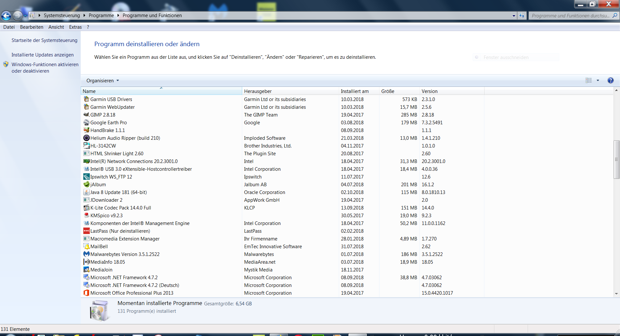Screen dimensions: 620x336
Task: Click publisher EmTec Innovative Software
Action: [x=273, y=246]
